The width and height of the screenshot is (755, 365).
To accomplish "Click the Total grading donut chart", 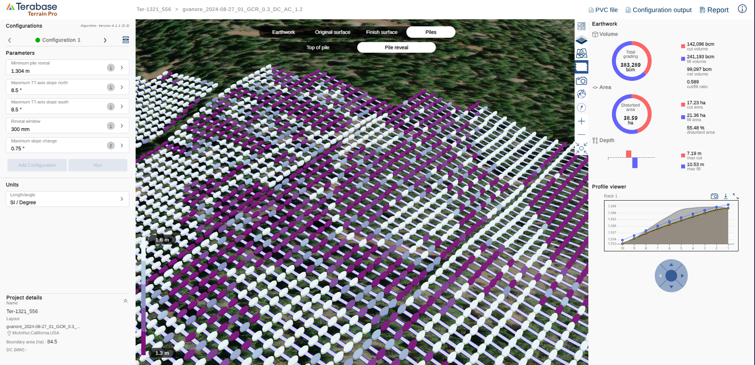I will click(x=632, y=61).
